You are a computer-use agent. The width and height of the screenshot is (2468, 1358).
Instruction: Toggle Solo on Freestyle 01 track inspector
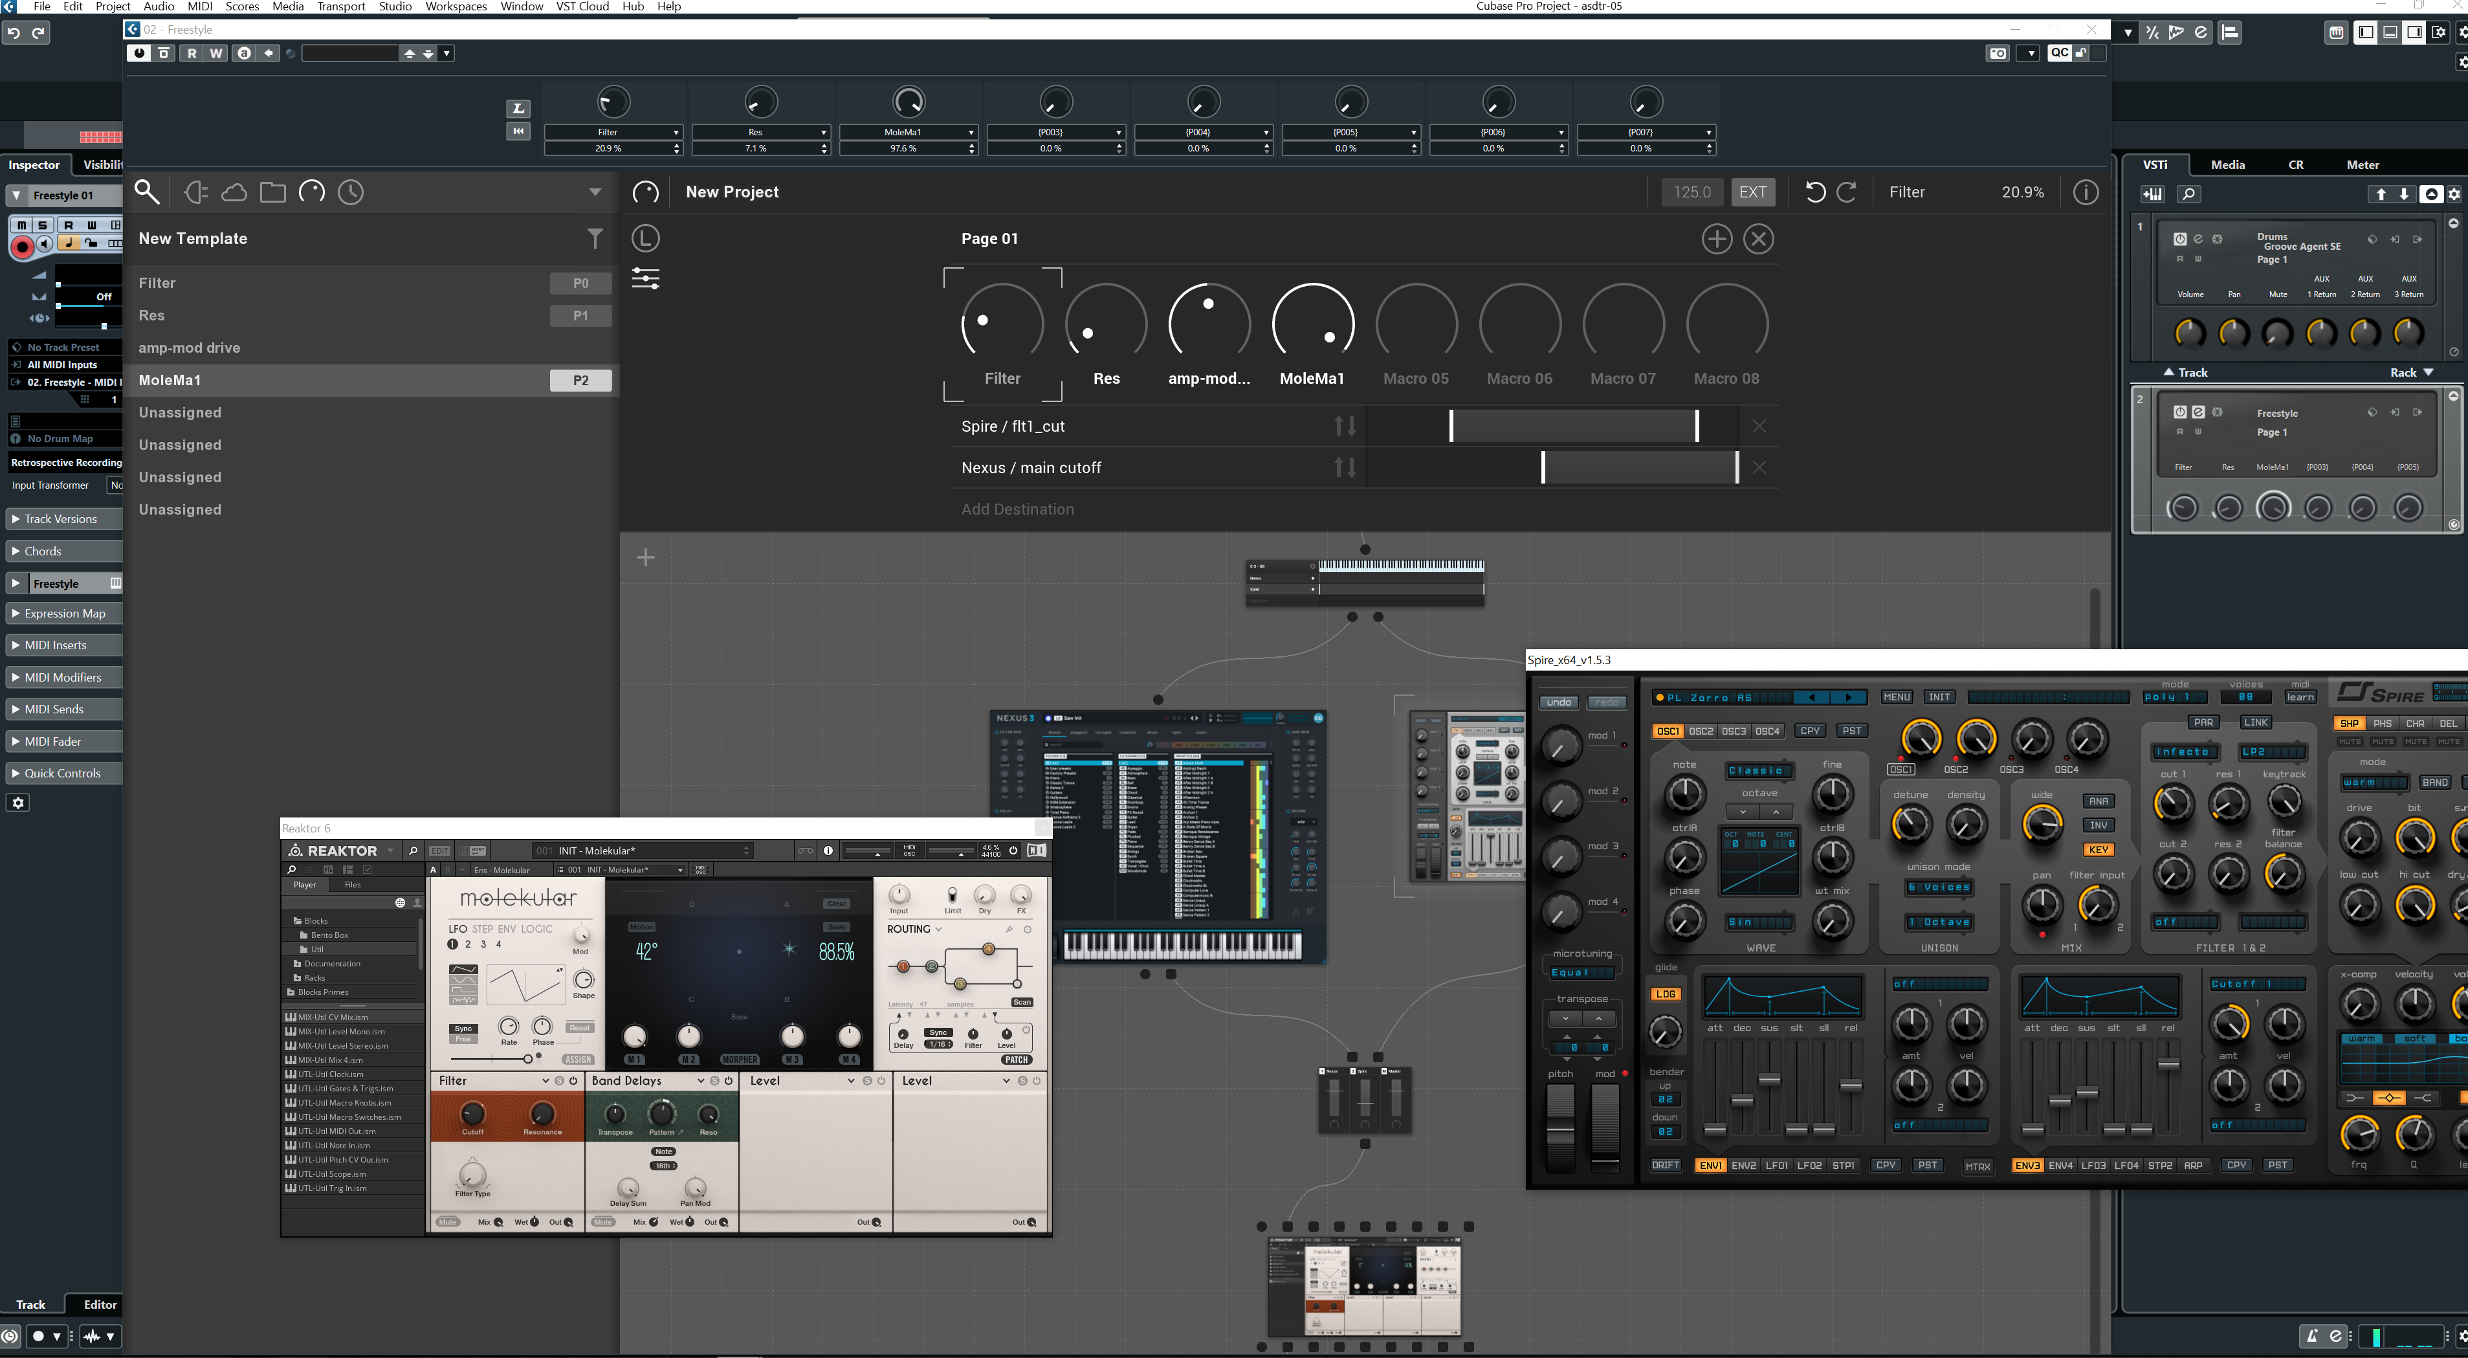tap(43, 225)
